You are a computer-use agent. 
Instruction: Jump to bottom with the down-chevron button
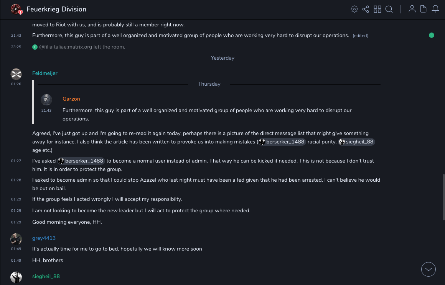[429, 269]
